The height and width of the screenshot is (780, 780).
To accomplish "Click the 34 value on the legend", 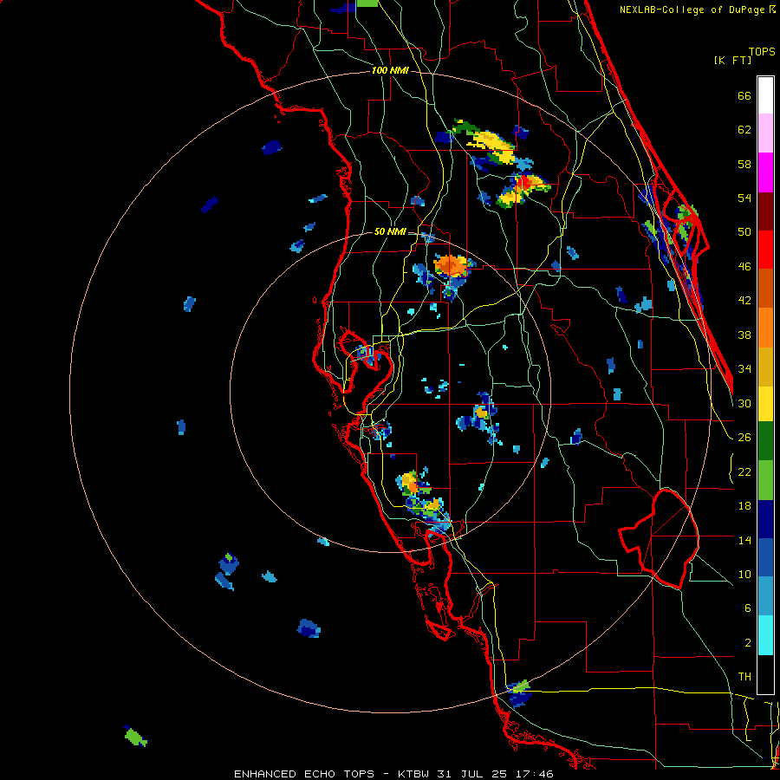I will click(x=744, y=369).
